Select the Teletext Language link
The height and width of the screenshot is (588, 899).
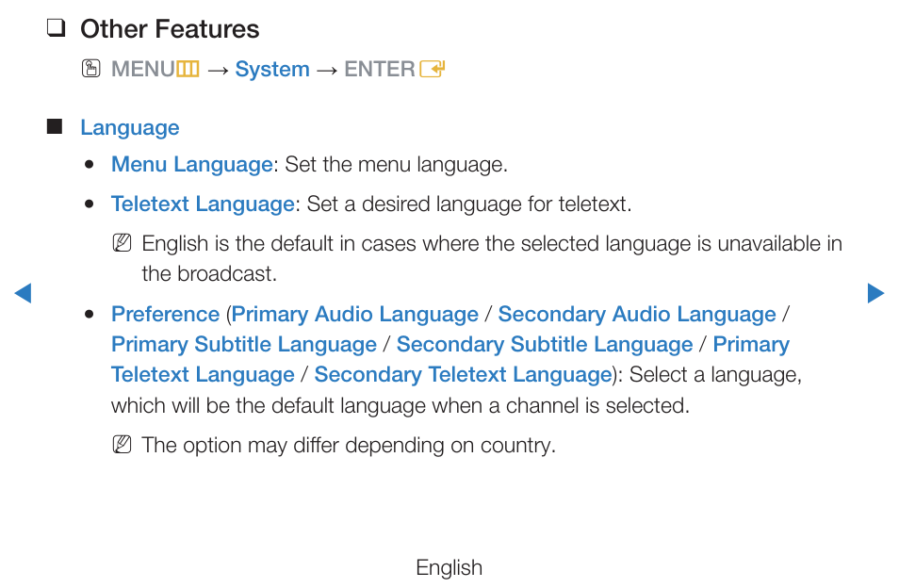click(203, 204)
